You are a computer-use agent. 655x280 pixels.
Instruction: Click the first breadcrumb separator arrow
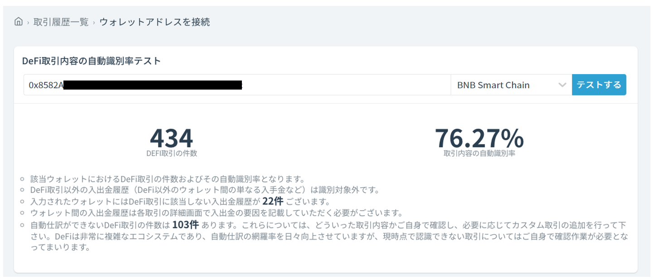coord(28,23)
